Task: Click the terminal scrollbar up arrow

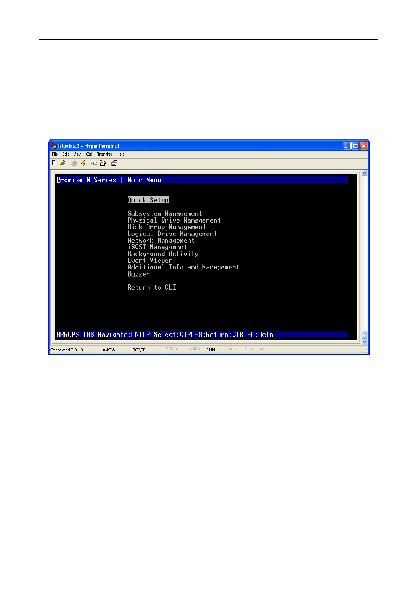Action: [x=365, y=173]
